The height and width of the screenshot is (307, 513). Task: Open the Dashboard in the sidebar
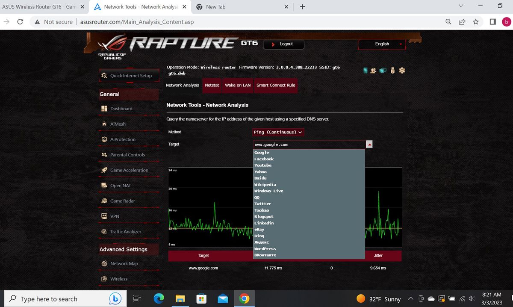[120, 108]
